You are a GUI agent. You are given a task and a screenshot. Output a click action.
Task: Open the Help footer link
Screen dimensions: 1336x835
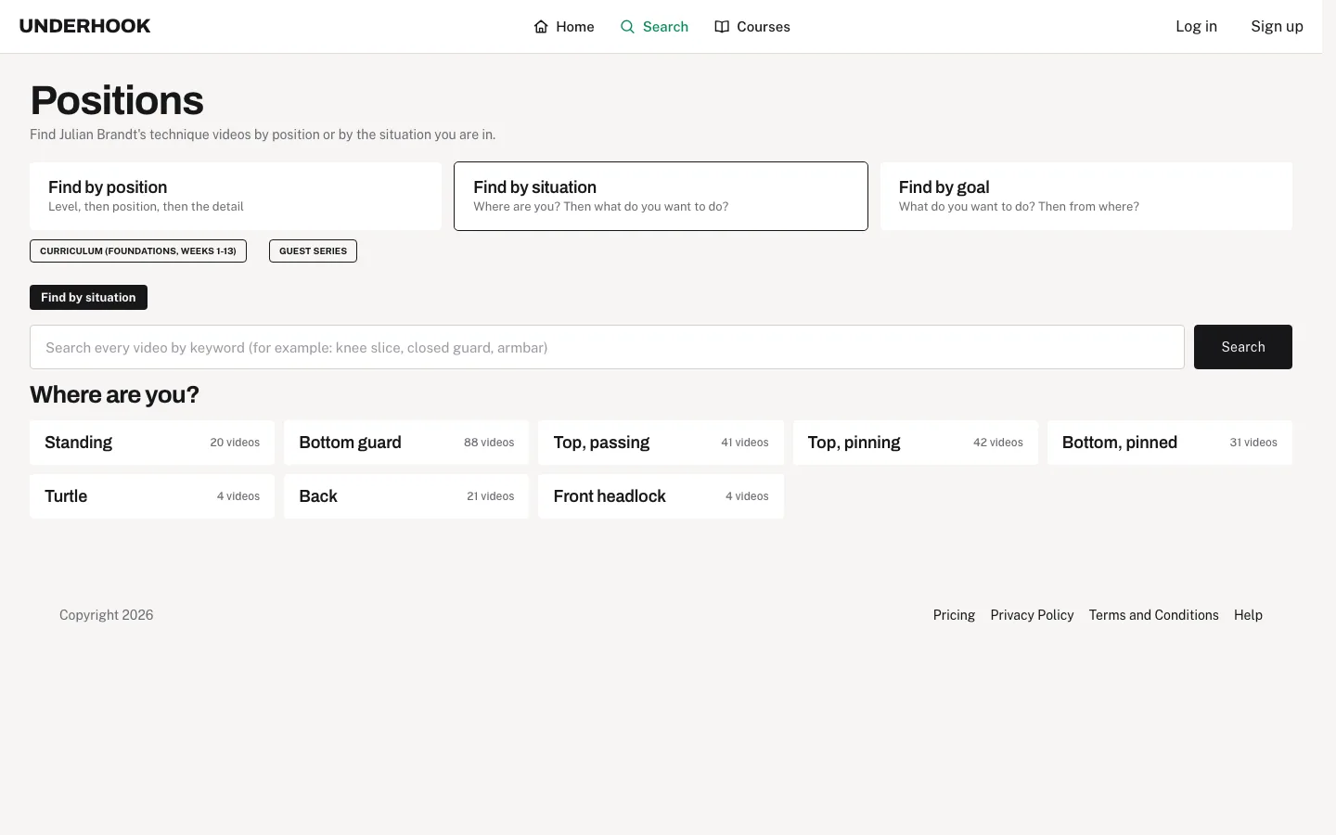[x=1248, y=615]
